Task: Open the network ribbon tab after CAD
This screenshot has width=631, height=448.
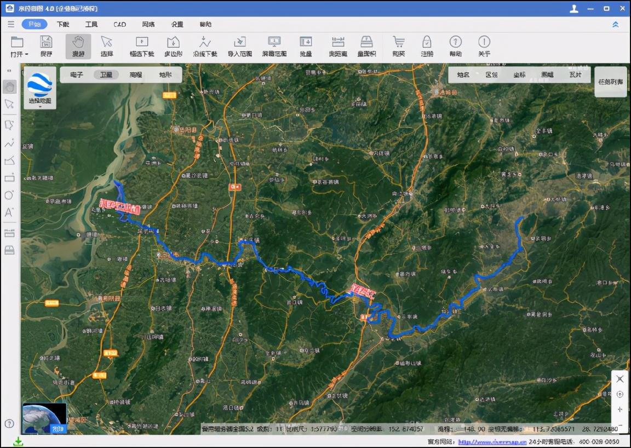Action: coord(148,24)
